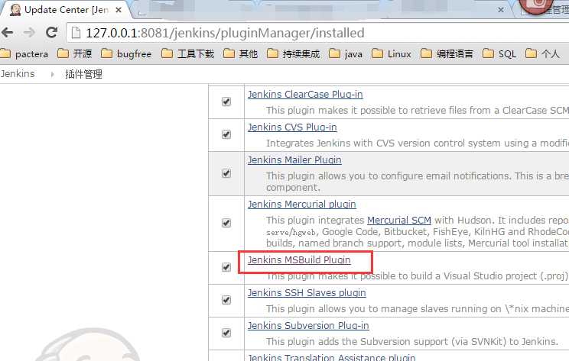569x361 pixels.
Task: Uncheck the Jenkins Mailer Plugin checkbox
Action: click(226, 173)
